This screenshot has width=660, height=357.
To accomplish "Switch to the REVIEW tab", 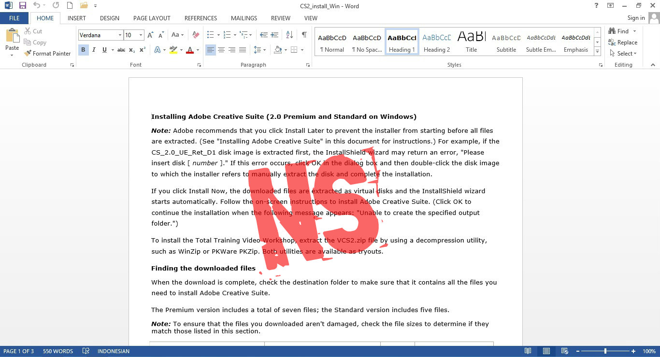I will click(281, 18).
